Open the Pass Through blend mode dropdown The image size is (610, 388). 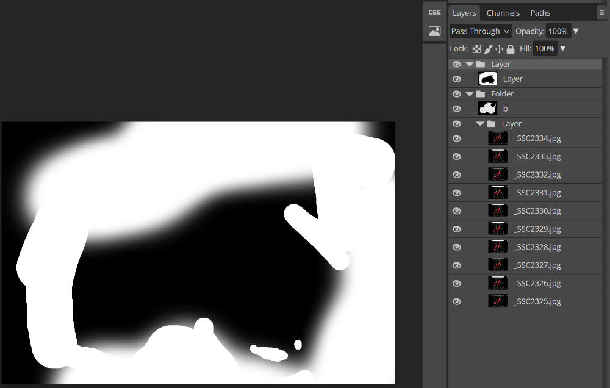[x=481, y=31]
